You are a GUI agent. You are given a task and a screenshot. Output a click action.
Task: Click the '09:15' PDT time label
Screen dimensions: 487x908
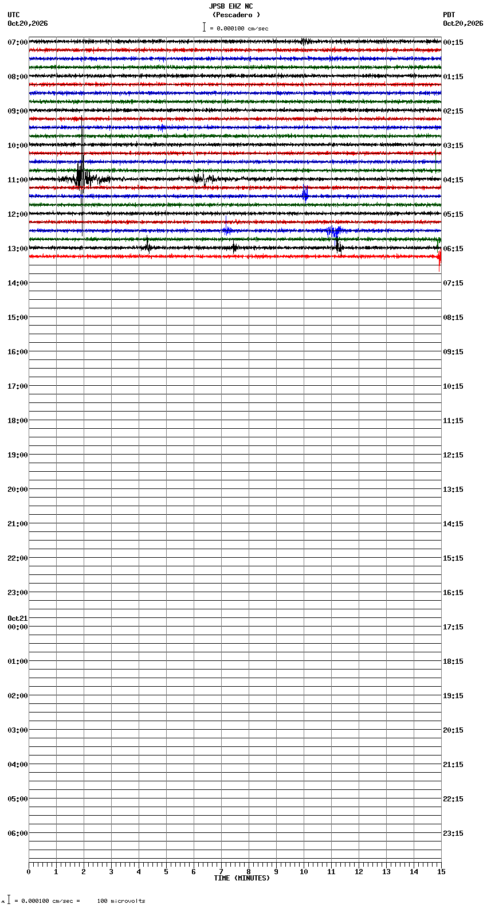coord(453,352)
